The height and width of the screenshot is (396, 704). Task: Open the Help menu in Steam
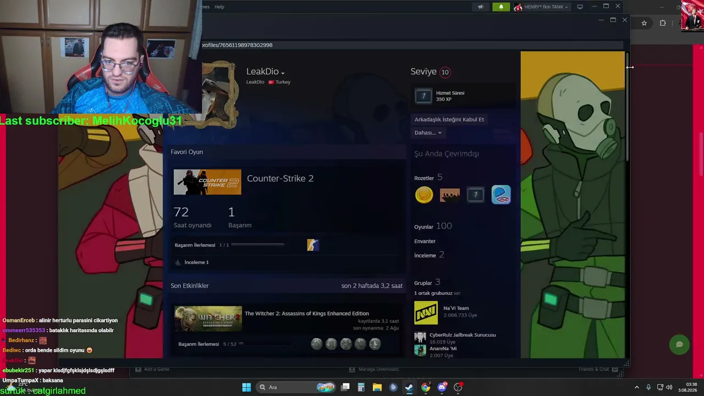(219, 7)
